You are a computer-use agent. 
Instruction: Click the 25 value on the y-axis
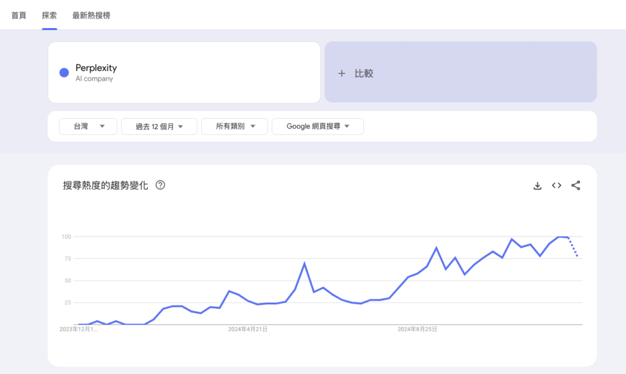pos(67,302)
